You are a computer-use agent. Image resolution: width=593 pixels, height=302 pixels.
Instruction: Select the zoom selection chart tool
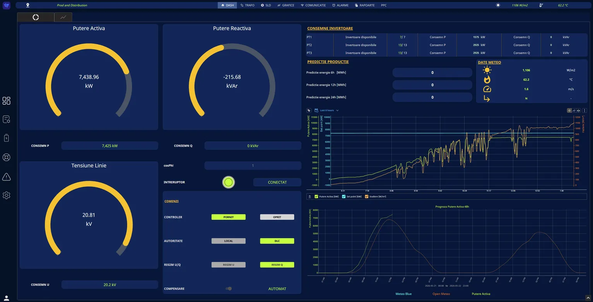coord(574,110)
